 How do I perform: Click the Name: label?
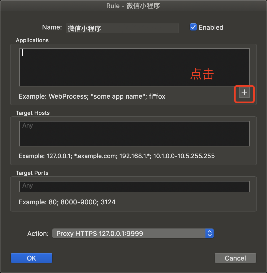click(52, 27)
